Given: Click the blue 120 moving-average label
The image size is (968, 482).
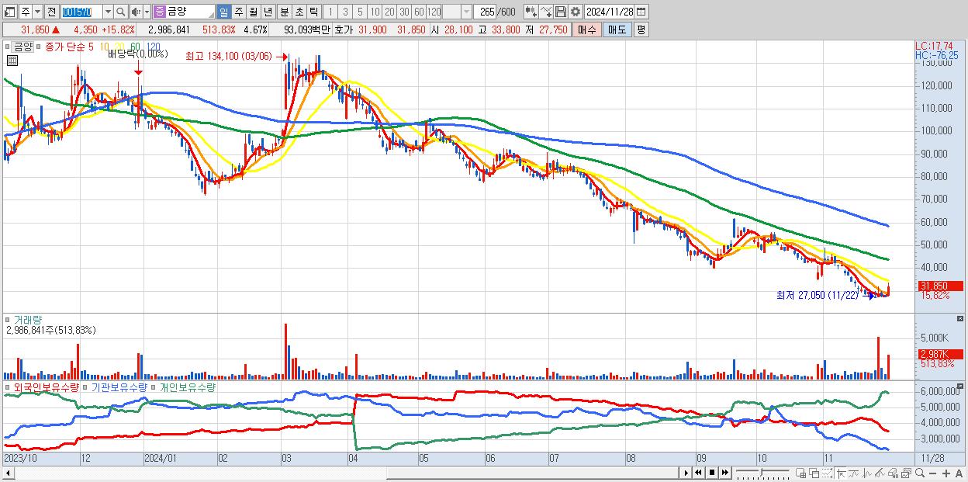Looking at the screenshot, I should click(153, 47).
